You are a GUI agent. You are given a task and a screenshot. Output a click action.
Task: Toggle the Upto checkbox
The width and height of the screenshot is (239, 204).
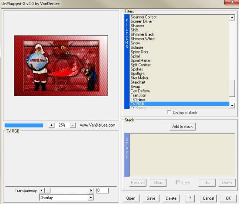(x=178, y=183)
